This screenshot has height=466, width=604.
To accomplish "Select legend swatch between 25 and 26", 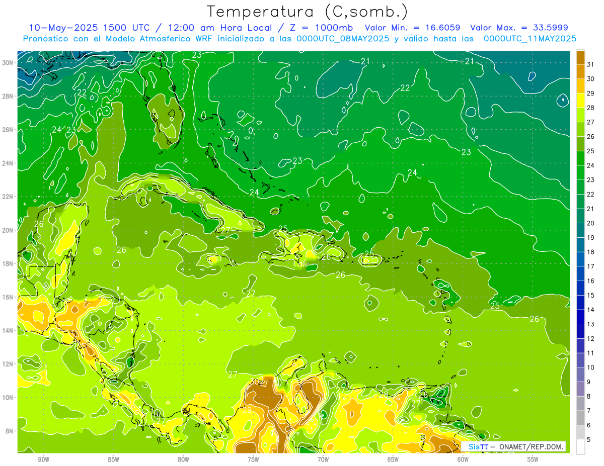I will tap(580, 144).
